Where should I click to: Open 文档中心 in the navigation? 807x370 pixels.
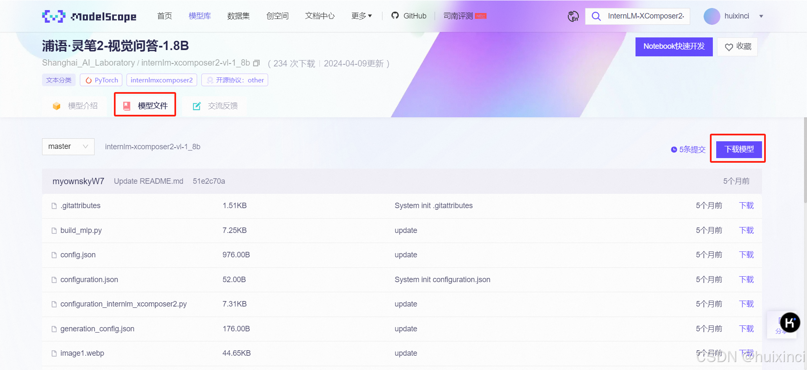pyautogui.click(x=320, y=16)
